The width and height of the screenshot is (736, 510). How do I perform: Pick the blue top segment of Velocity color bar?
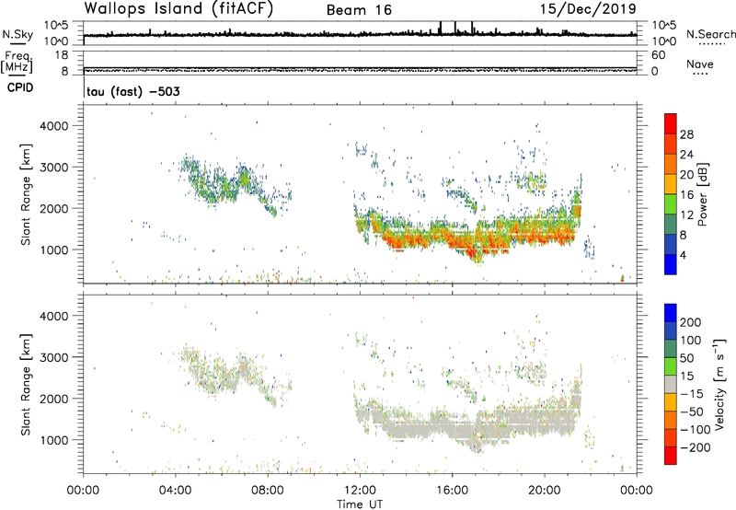click(x=671, y=313)
